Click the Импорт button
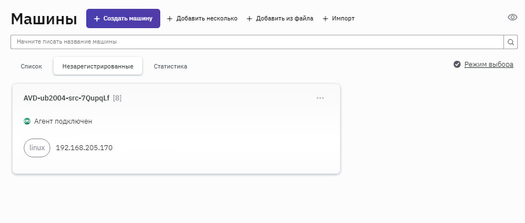 (x=343, y=19)
